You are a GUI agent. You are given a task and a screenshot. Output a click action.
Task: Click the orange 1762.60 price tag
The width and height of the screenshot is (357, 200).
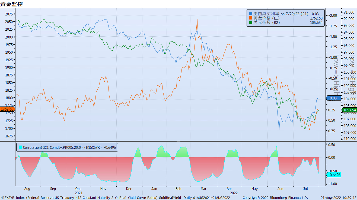pos(7,109)
